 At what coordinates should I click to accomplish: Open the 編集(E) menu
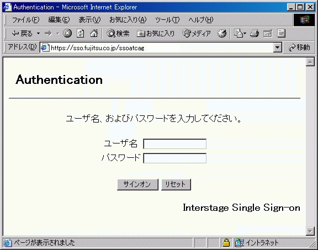click(59, 20)
